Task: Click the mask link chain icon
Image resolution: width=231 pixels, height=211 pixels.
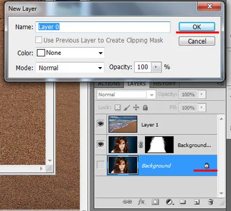Action: point(141,144)
